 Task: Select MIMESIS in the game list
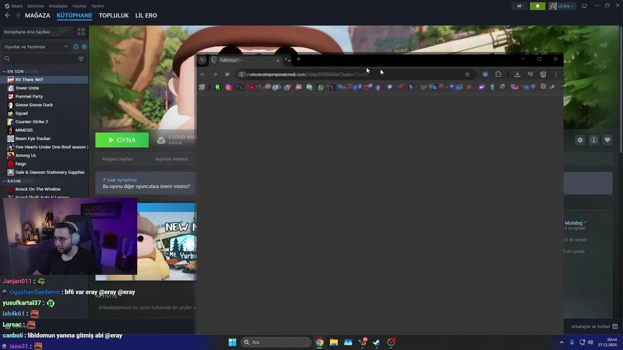click(x=44, y=130)
